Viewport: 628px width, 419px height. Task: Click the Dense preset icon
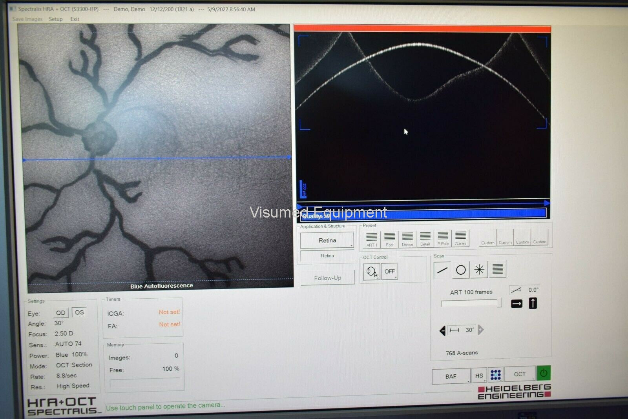[x=407, y=239]
